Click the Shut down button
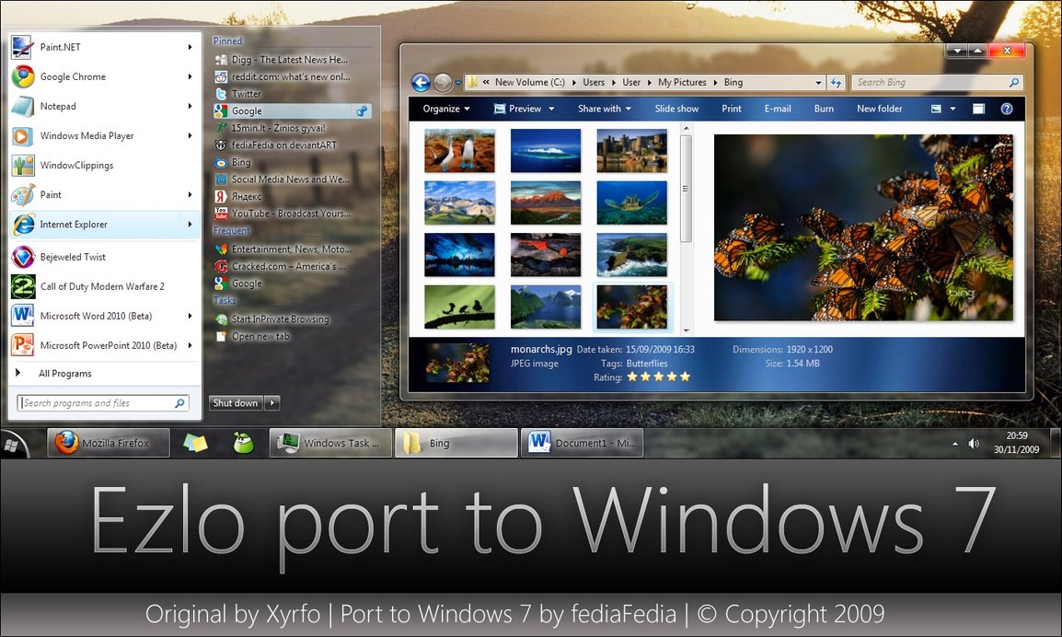This screenshot has width=1062, height=637. [x=236, y=403]
